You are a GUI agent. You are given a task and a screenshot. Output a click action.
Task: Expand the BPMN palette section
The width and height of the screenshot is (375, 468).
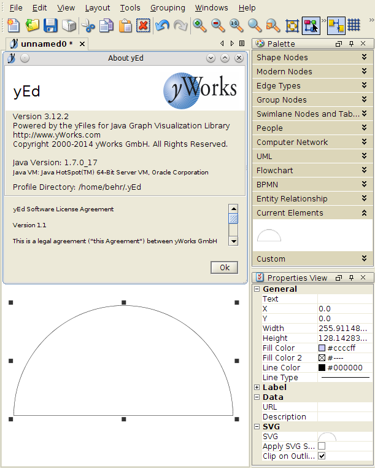(312, 184)
